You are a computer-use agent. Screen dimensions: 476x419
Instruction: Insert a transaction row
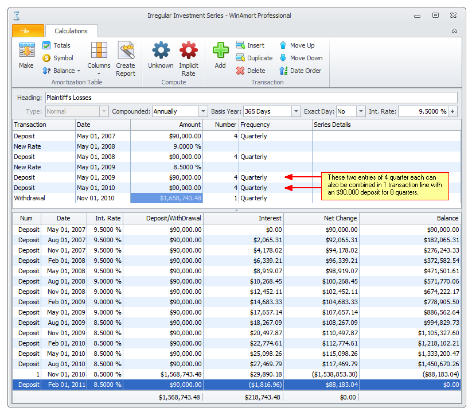250,45
